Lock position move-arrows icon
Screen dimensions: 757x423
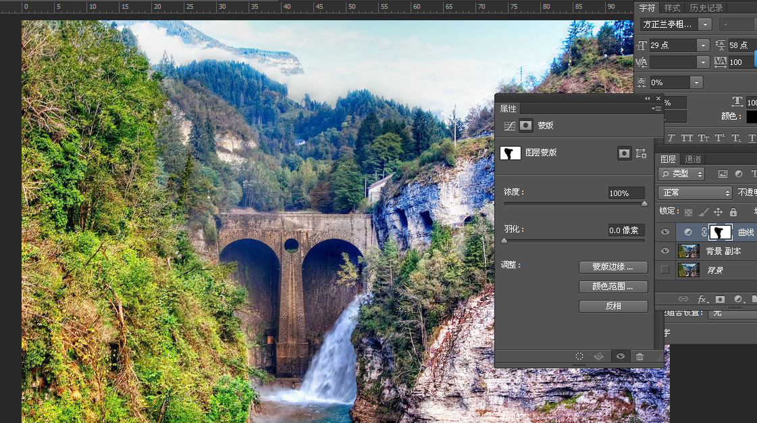tap(719, 212)
